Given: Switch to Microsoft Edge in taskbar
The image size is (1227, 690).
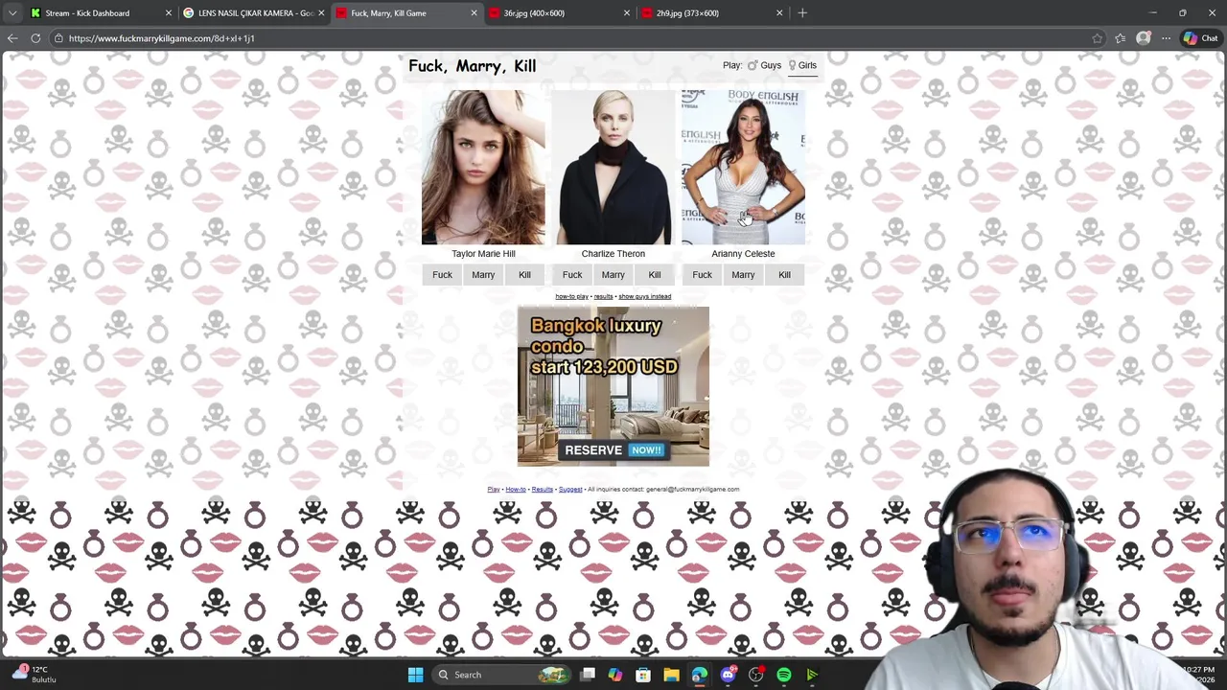Looking at the screenshot, I should point(699,675).
